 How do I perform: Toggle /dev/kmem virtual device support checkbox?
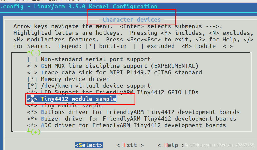tap(32, 86)
